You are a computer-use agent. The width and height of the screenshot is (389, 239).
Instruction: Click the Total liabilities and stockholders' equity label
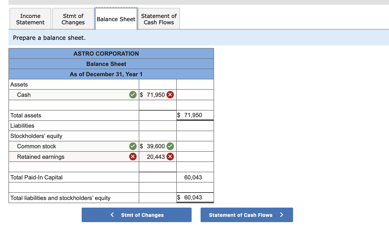(60, 198)
